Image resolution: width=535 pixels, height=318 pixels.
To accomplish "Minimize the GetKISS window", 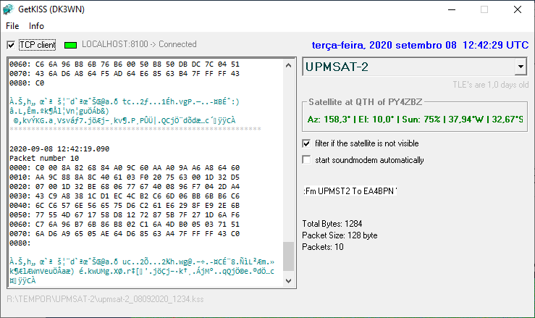I will pos(452,9).
